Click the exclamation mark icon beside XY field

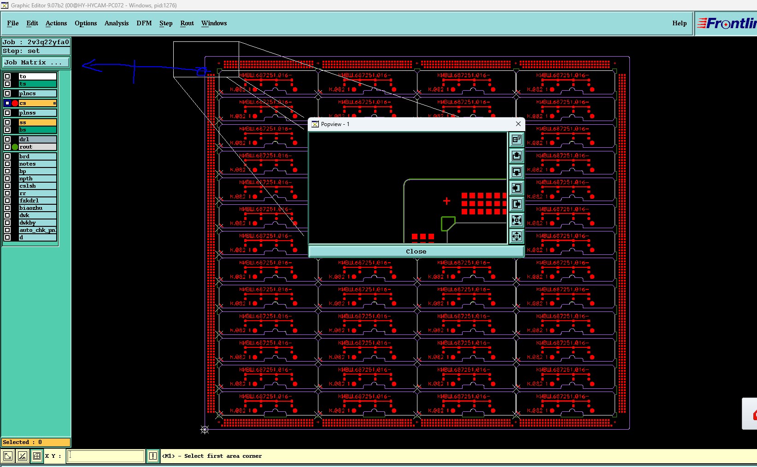153,456
